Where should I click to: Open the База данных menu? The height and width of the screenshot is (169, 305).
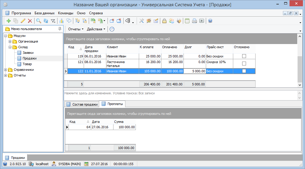coord(44,13)
